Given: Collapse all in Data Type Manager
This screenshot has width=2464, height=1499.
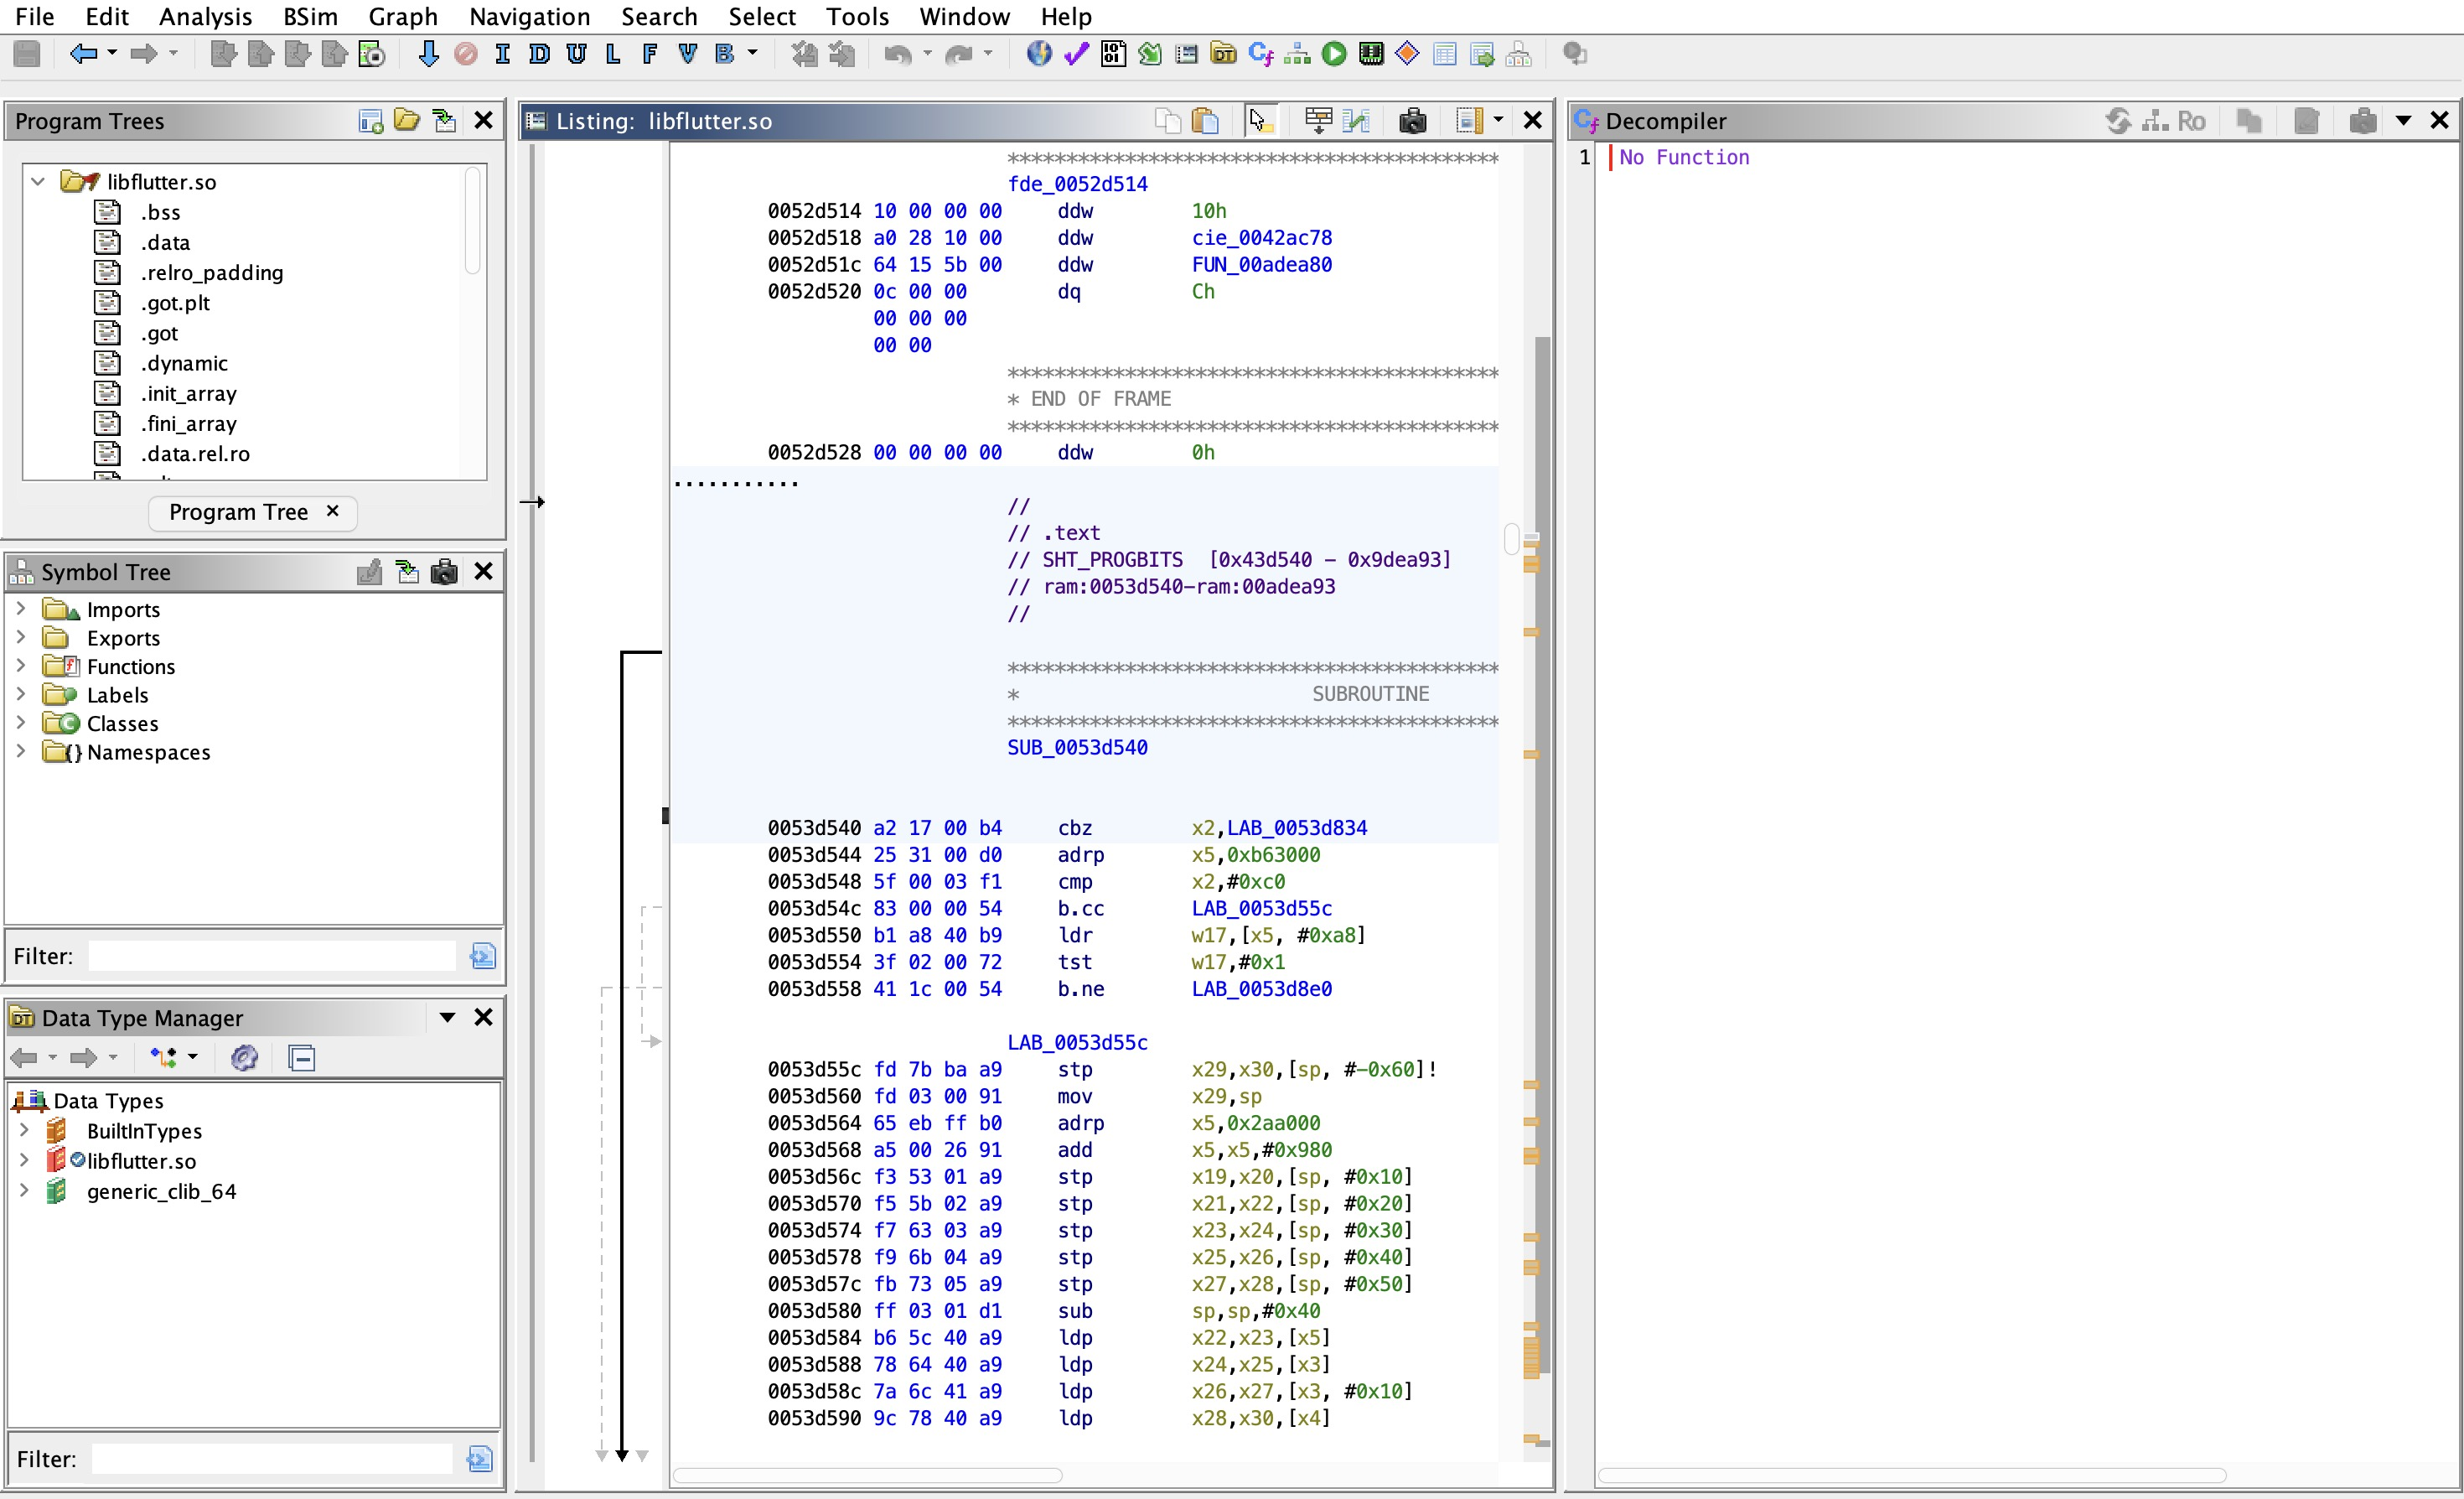Looking at the screenshot, I should pyautogui.click(x=301, y=1057).
